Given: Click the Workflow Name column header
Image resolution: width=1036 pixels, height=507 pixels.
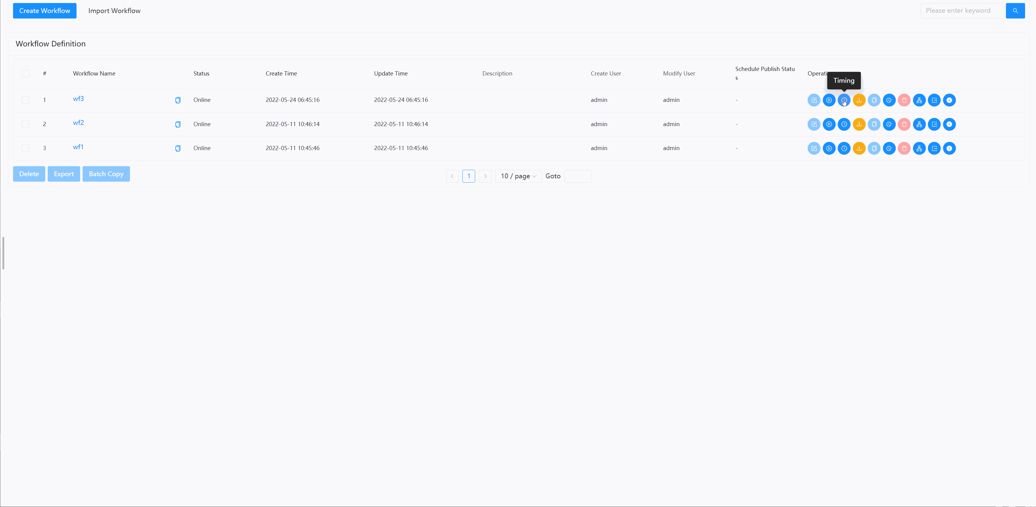Looking at the screenshot, I should [94, 73].
